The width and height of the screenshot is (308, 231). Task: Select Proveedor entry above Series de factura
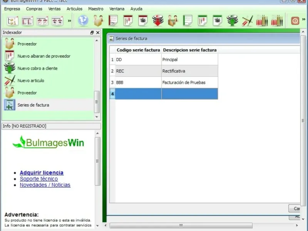tap(48, 93)
